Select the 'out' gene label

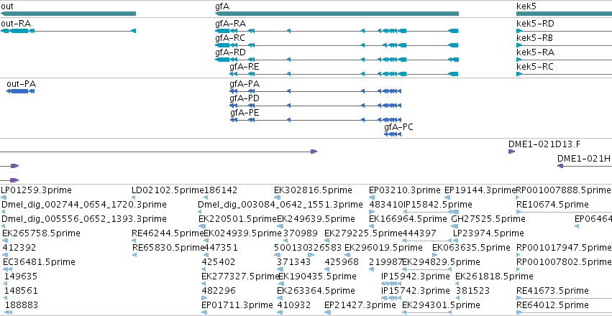tap(7, 6)
